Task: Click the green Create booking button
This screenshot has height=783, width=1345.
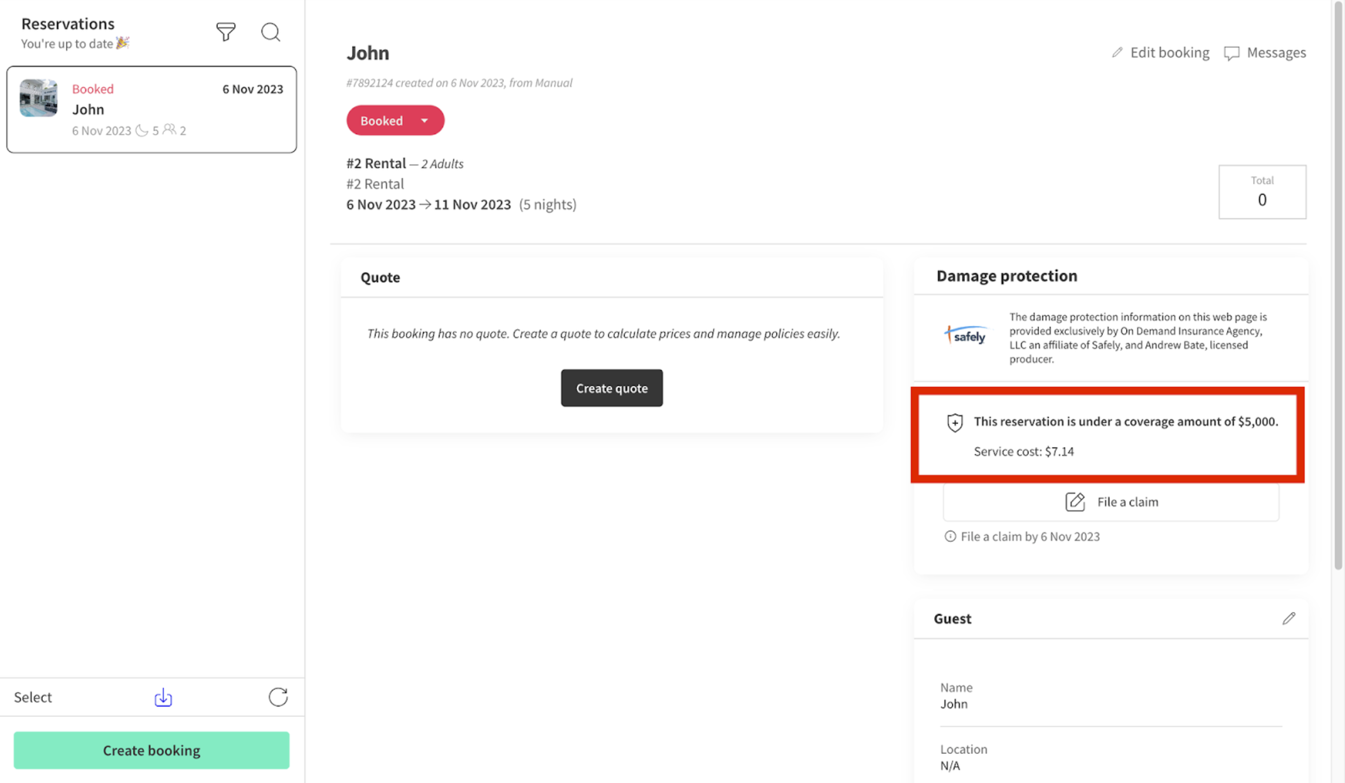Action: pyautogui.click(x=151, y=750)
